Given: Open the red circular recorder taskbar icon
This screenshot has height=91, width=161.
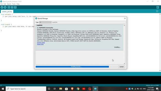Looking at the screenshot, I should pos(90,89).
